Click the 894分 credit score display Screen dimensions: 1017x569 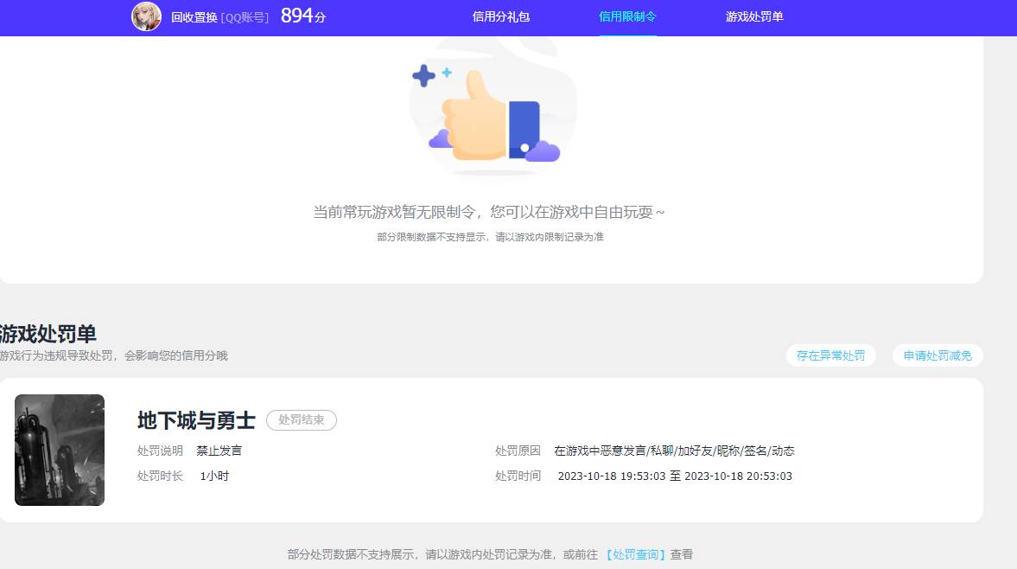pyautogui.click(x=301, y=16)
